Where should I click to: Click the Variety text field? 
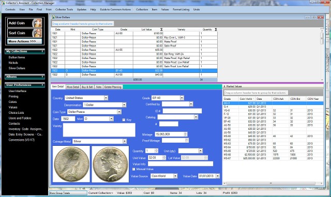click(x=99, y=130)
